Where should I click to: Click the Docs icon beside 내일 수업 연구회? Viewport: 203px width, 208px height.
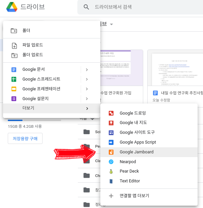pos(155,93)
